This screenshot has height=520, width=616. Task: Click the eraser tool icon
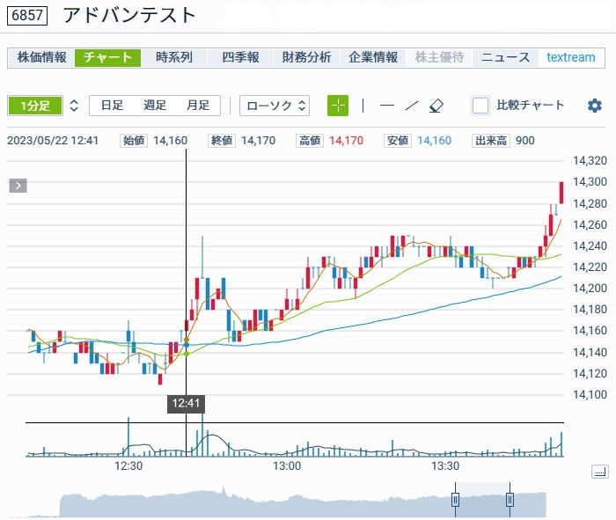[436, 106]
